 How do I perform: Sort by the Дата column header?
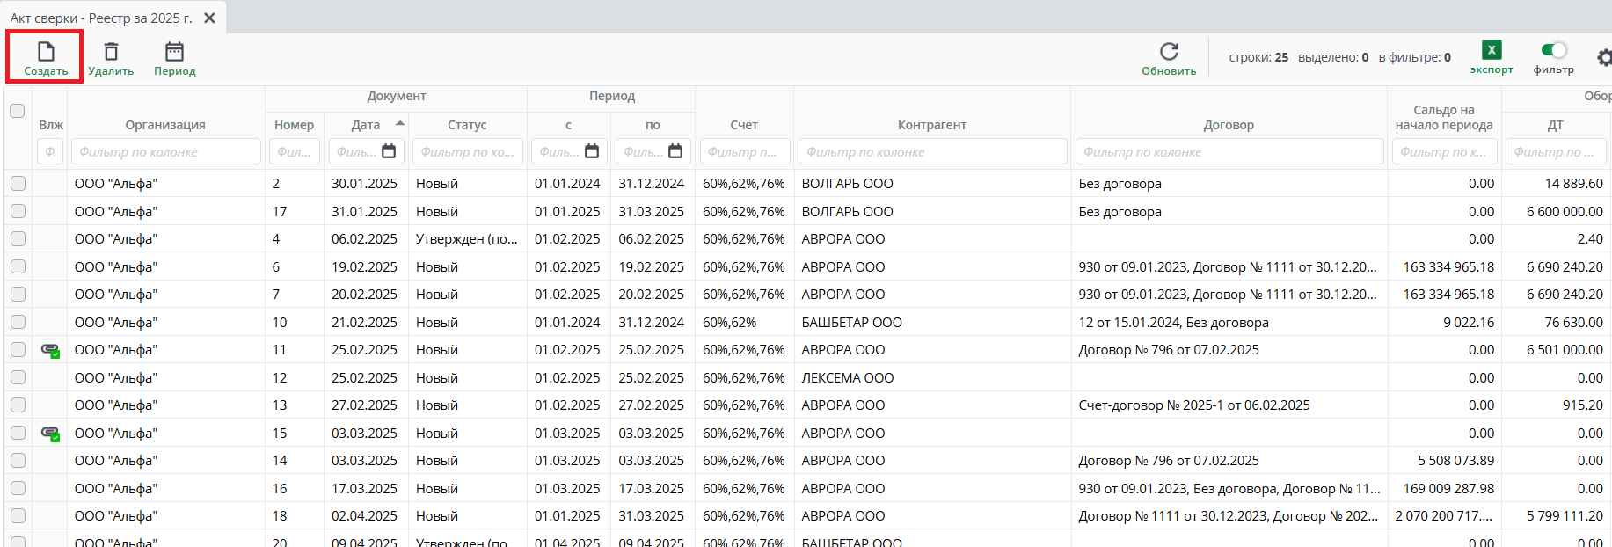[366, 125]
